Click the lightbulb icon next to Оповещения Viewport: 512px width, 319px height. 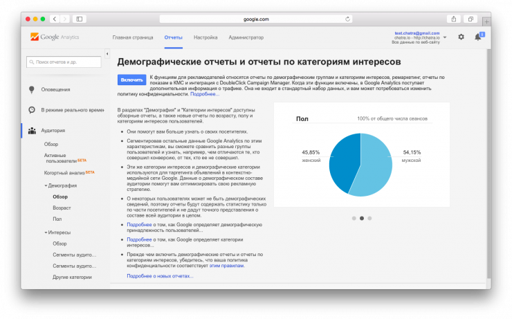[32, 89]
